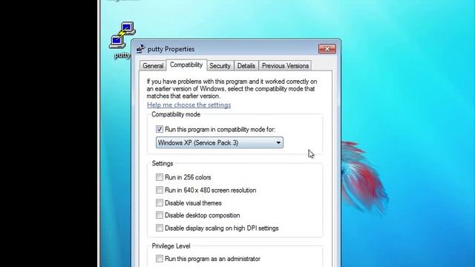This screenshot has height=267, width=475.
Task: Click the 'Privilege Level' group label
Action: [x=171, y=246]
